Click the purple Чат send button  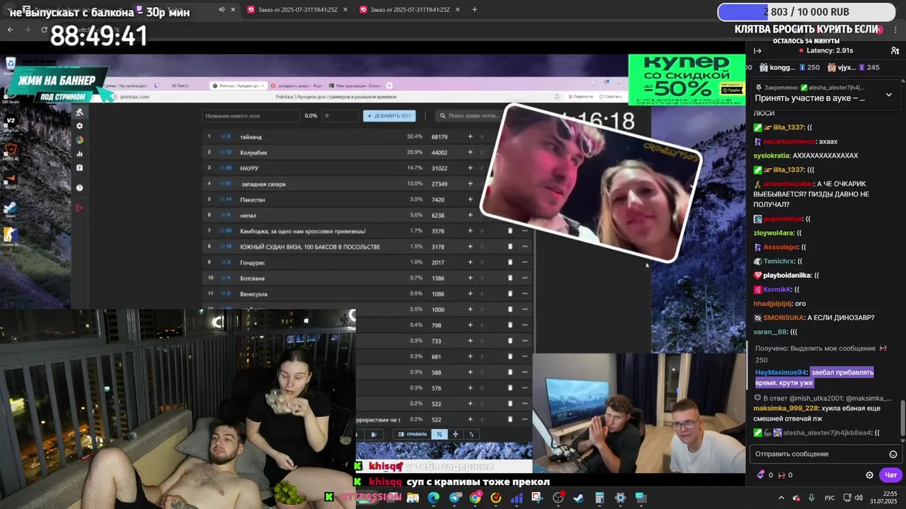click(890, 475)
